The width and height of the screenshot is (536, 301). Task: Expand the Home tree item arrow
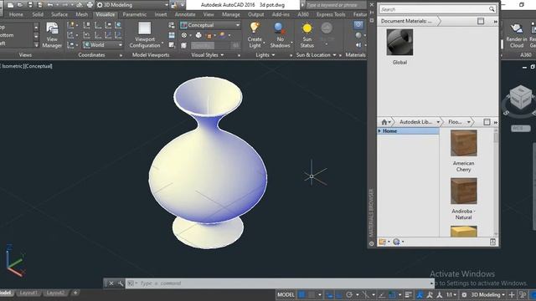(x=379, y=131)
